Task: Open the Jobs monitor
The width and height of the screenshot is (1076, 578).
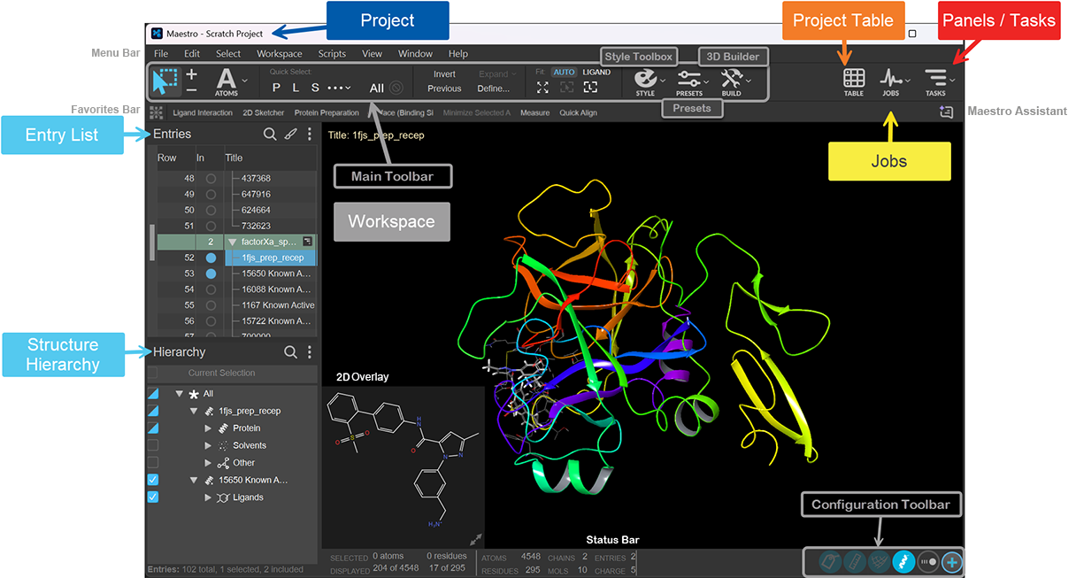Action: point(891,81)
